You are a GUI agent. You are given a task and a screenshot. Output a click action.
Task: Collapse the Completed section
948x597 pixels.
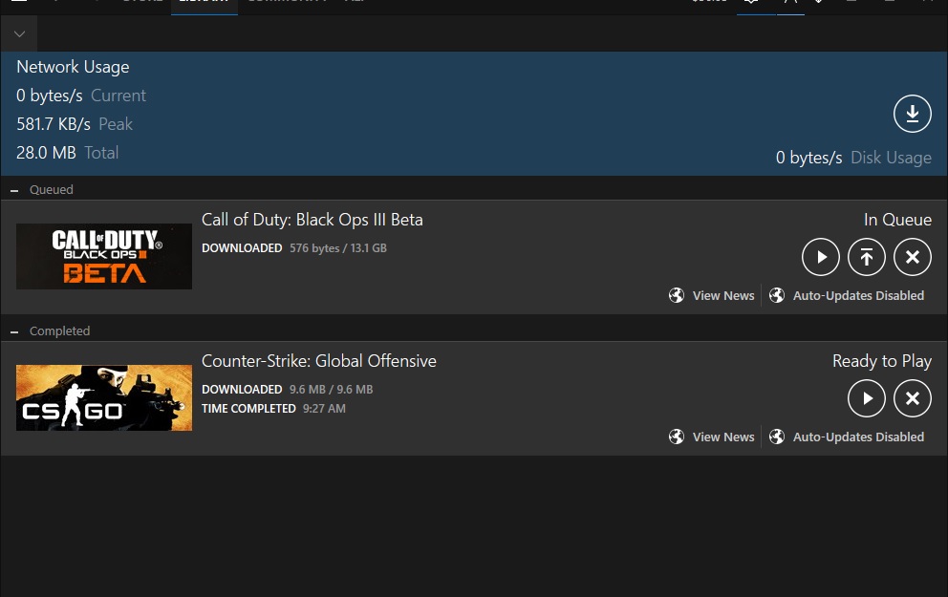14,331
